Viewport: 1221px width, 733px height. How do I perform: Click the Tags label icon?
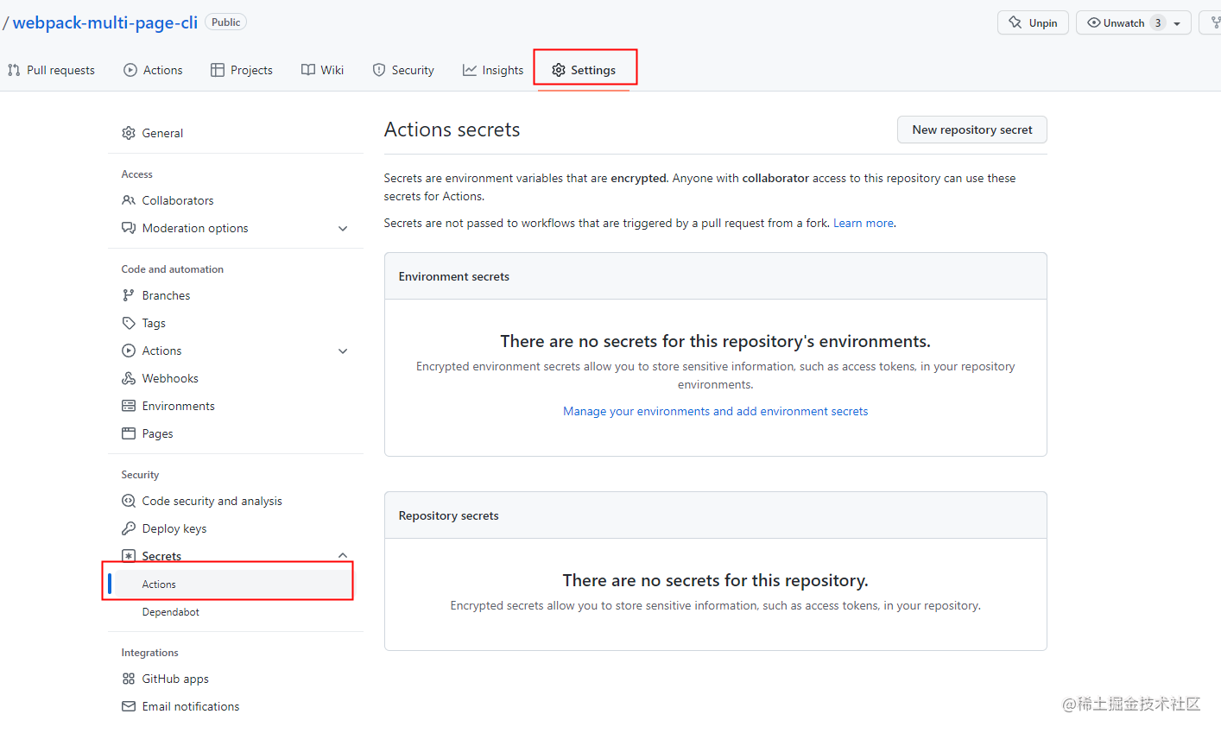129,323
